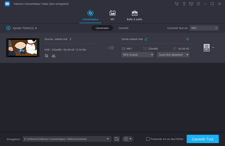This screenshot has height=146, width=225.
Task: Enable Fusionner en un seul fichier checkbox
Action: (148, 139)
